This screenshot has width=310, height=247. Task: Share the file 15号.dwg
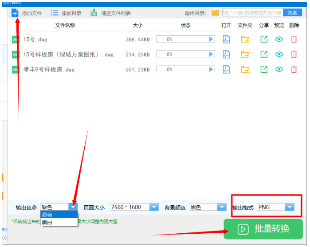(x=264, y=39)
